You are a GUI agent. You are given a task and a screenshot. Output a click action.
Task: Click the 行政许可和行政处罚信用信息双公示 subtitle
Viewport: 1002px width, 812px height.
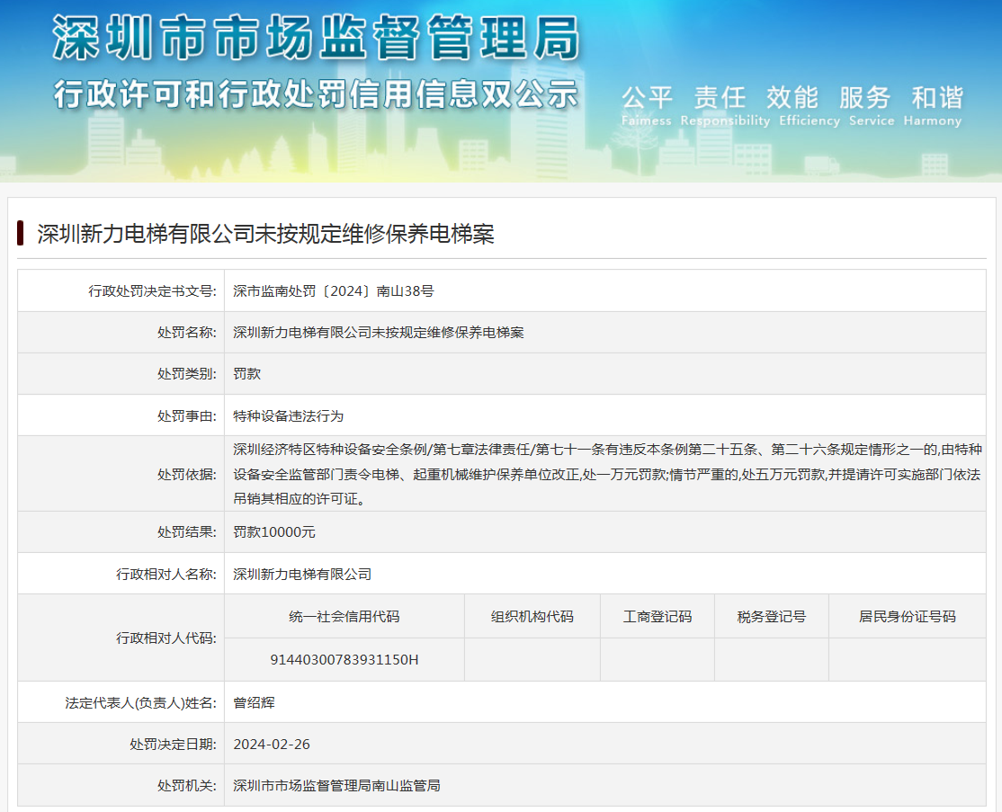point(317,94)
